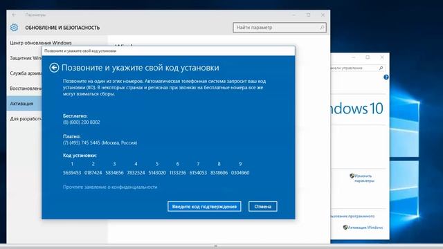Click Control Panel search field
The height and width of the screenshot is (249, 443).
358,68
